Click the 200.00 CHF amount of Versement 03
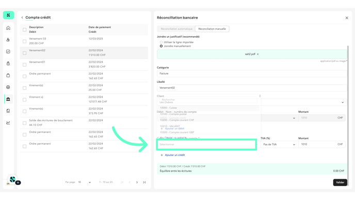 coord(37,43)
